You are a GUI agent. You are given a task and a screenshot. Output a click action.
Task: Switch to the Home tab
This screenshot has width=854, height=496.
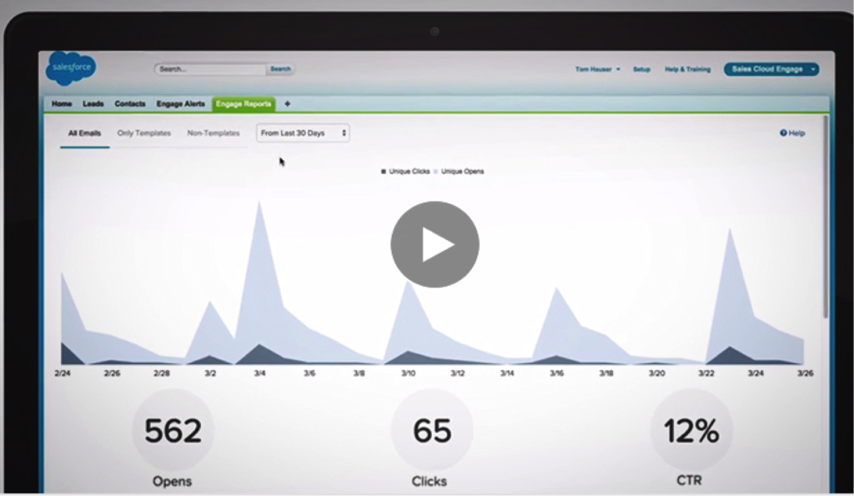[x=62, y=104]
